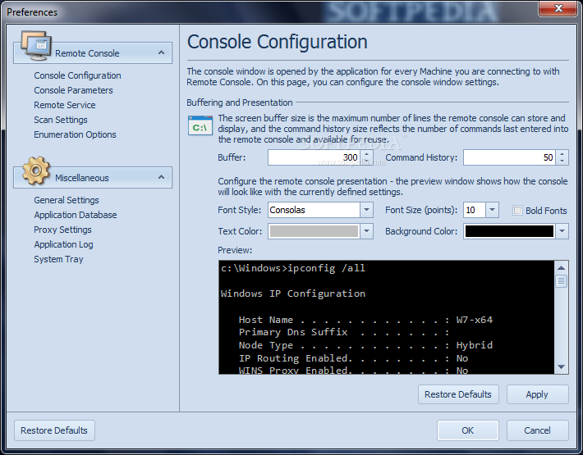The height and width of the screenshot is (455, 583).
Task: Click Restore Defaults beside Apply
Action: coord(458,394)
